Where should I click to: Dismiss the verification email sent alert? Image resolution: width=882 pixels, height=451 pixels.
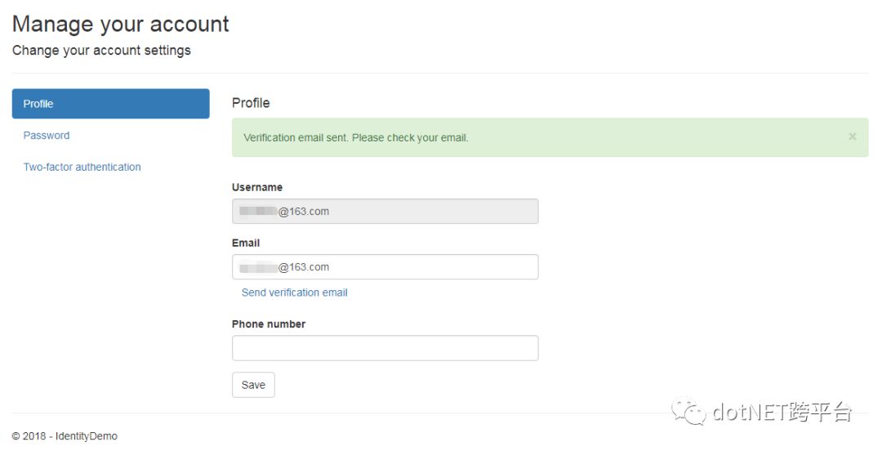[852, 137]
